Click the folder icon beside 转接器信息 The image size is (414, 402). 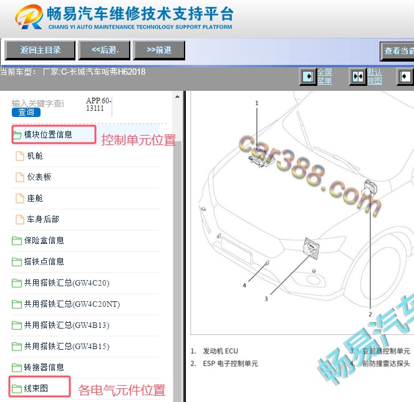(17, 368)
